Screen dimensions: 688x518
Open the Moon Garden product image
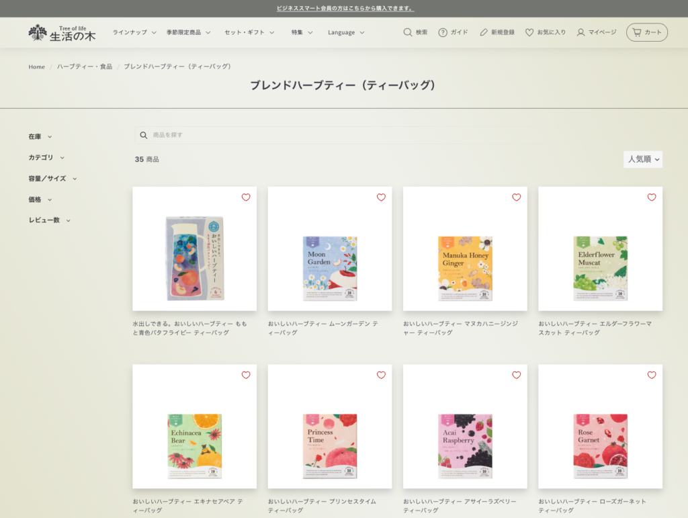[x=329, y=249]
